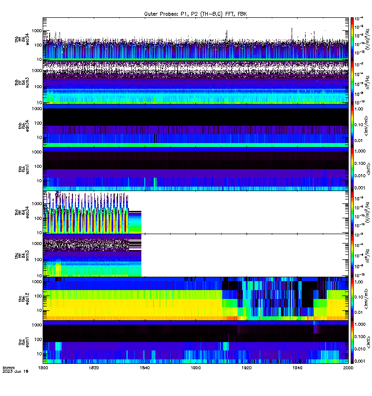
Task: Click the '<|nT|>' unit label of thb scm1 colorbar
Action: (369, 169)
